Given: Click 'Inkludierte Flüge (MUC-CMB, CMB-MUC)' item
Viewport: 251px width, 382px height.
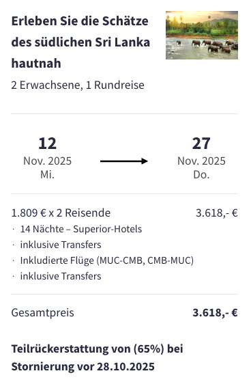Looking at the screenshot, I should [107, 260].
